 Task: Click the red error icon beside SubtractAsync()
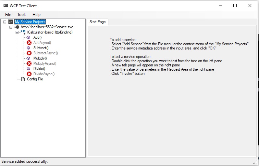pos(29,53)
